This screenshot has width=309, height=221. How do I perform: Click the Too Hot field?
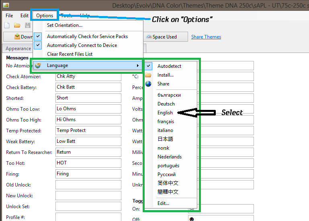click(88, 163)
